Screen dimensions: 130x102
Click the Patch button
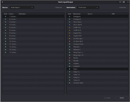[x=122, y=98]
